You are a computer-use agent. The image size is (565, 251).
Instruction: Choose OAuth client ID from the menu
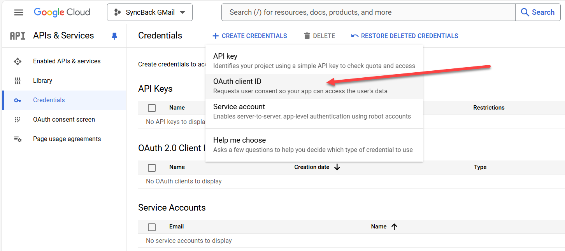pos(314,86)
